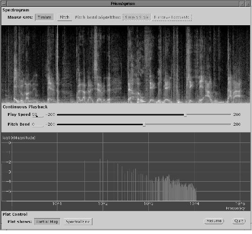Click the Resume button
Image resolution: width=252 pixels, height=234 pixels.
(x=214, y=221)
